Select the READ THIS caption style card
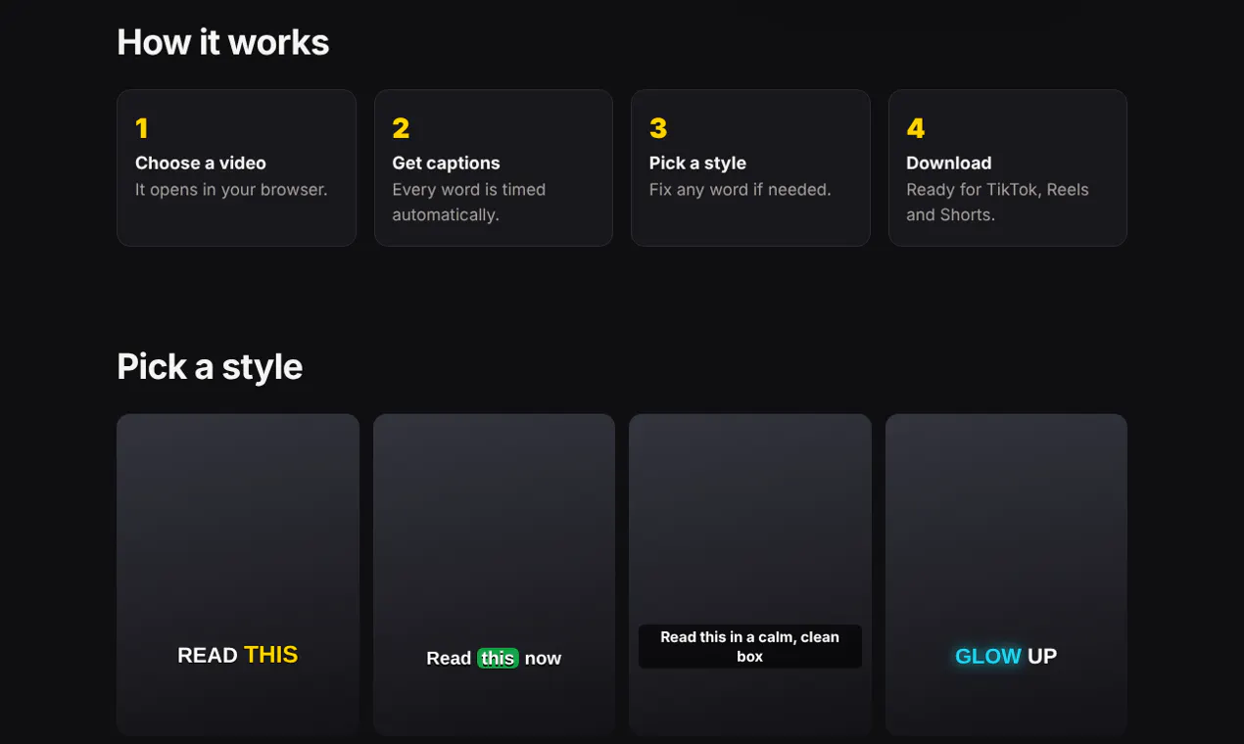 click(x=238, y=575)
